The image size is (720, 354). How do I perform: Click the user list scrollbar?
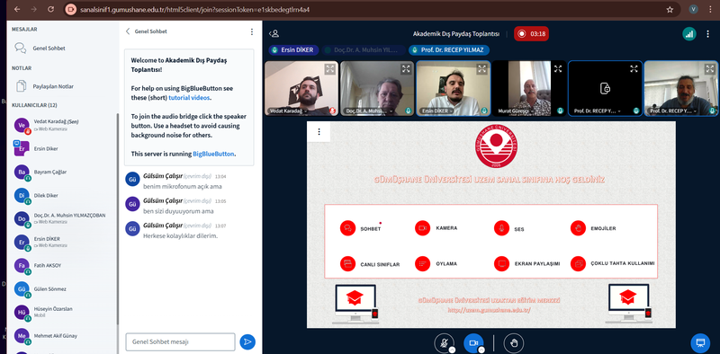tap(117, 220)
